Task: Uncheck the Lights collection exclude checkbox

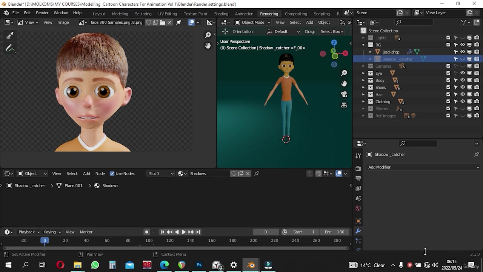Action: pyautogui.click(x=448, y=38)
